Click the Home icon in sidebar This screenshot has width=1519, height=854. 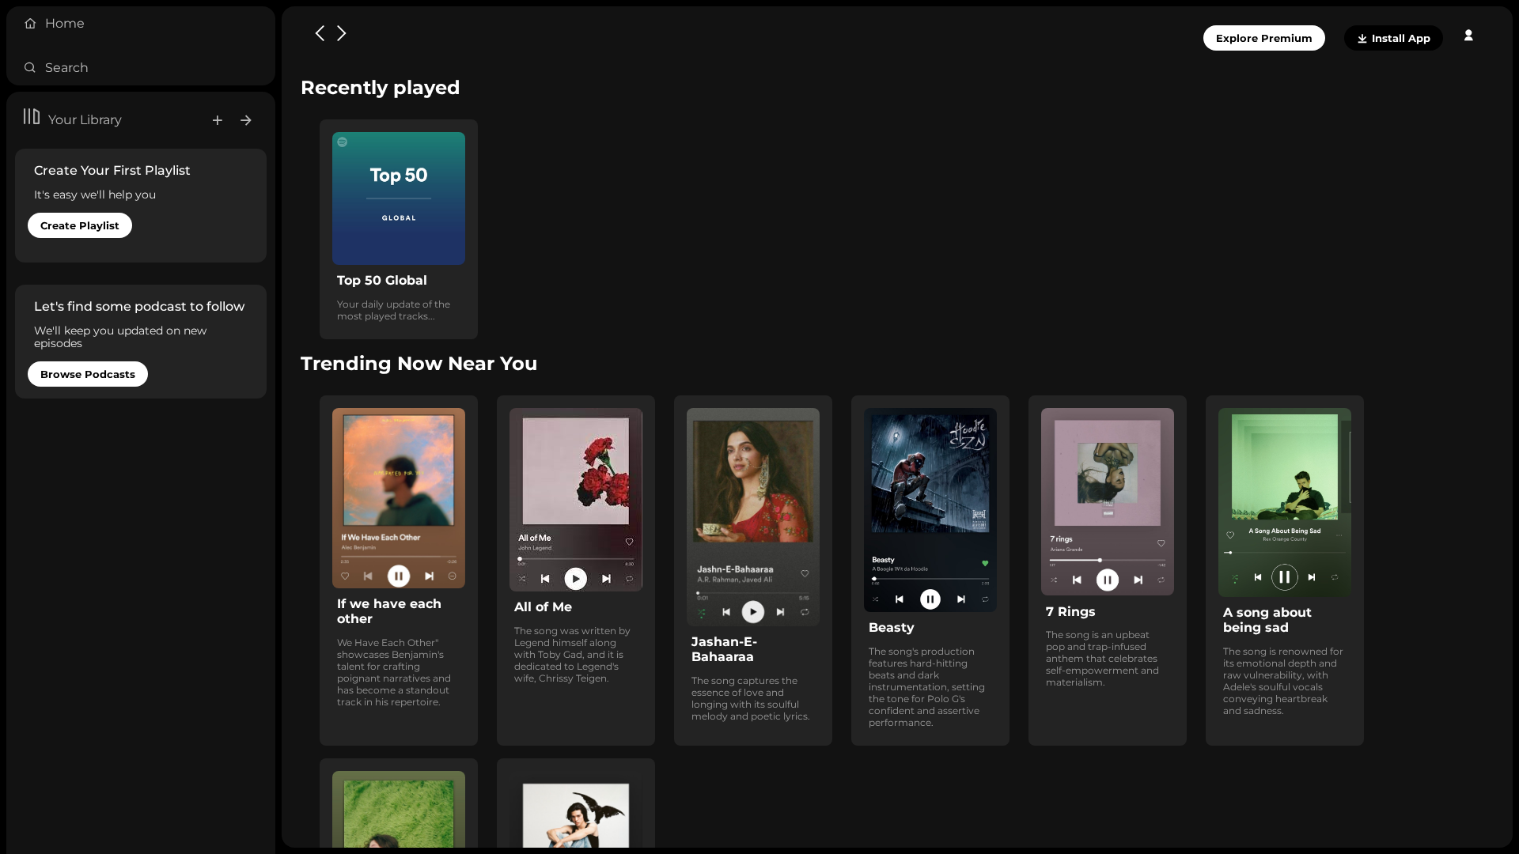pyautogui.click(x=30, y=24)
